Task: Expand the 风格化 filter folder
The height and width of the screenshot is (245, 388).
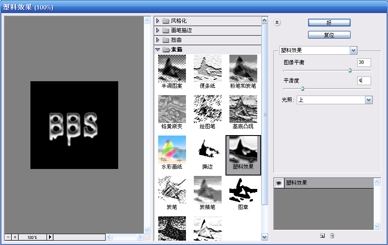Action: click(158, 21)
